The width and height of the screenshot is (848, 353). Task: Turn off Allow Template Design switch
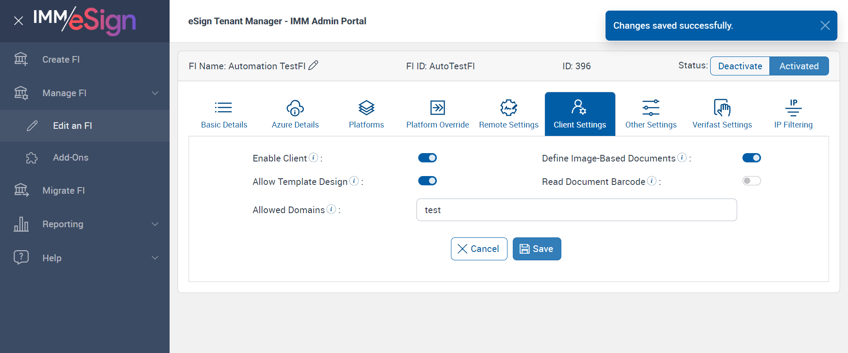(x=427, y=181)
